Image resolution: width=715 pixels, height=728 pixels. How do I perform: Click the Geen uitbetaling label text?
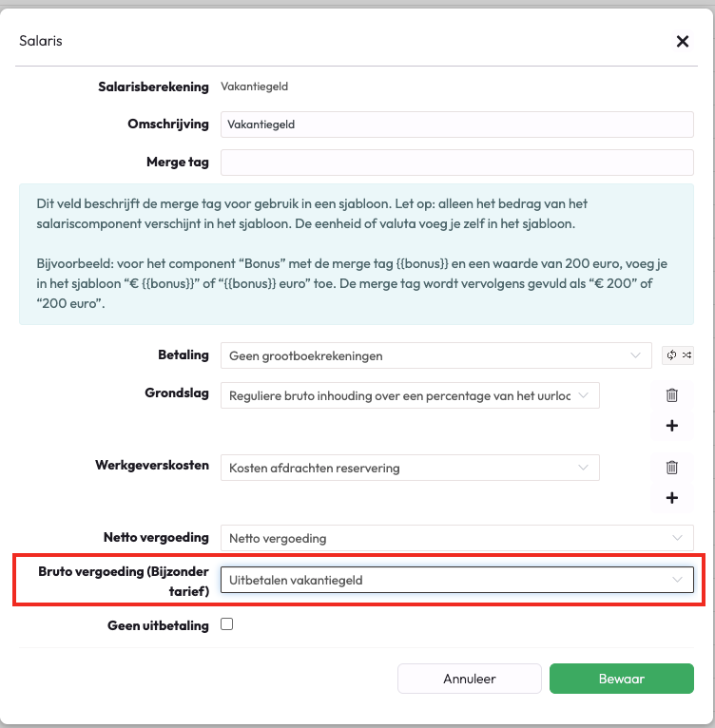(x=158, y=625)
